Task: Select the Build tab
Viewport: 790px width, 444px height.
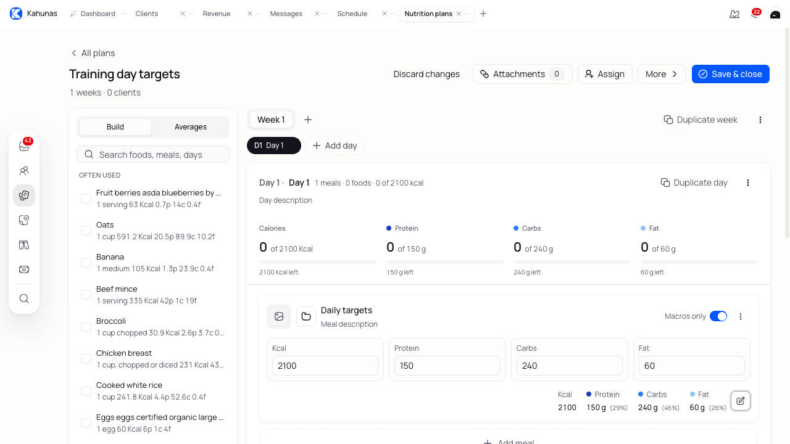Action: tap(115, 127)
